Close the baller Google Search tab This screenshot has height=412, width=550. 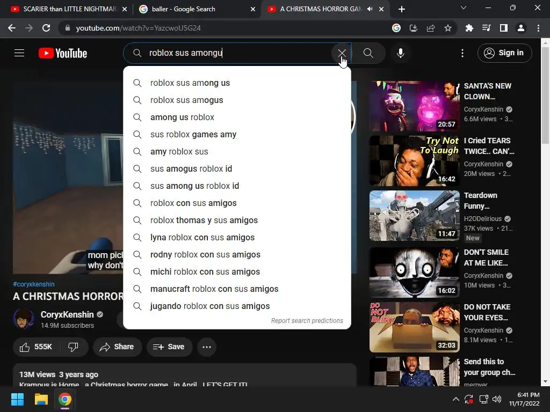coord(253,9)
